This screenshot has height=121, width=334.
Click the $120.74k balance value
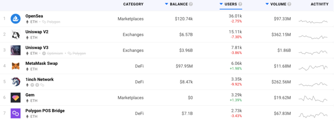tap(184, 19)
